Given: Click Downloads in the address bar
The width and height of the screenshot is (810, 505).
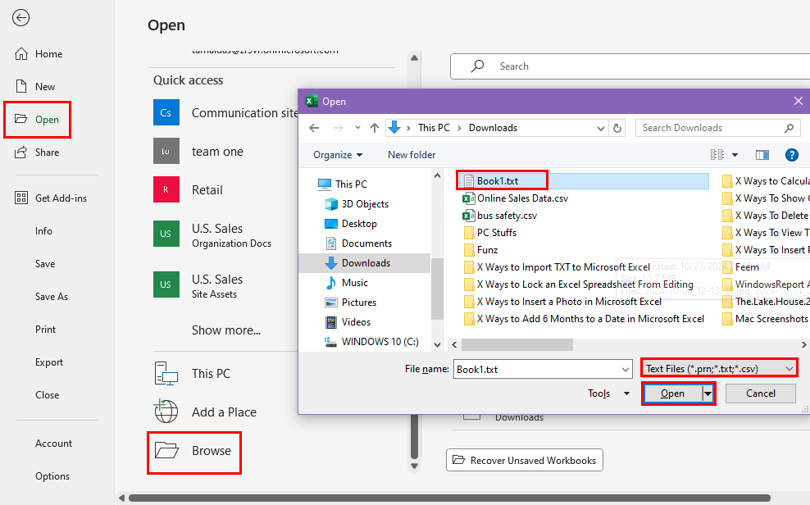Looking at the screenshot, I should click(x=493, y=128).
